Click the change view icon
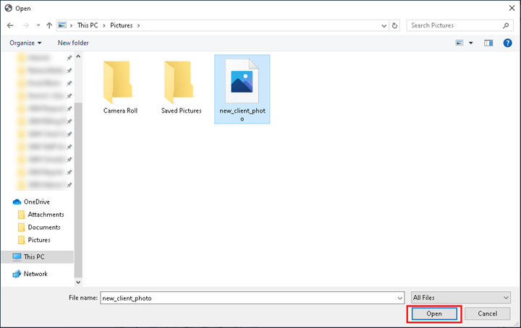This screenshot has height=328, width=521. click(x=459, y=43)
